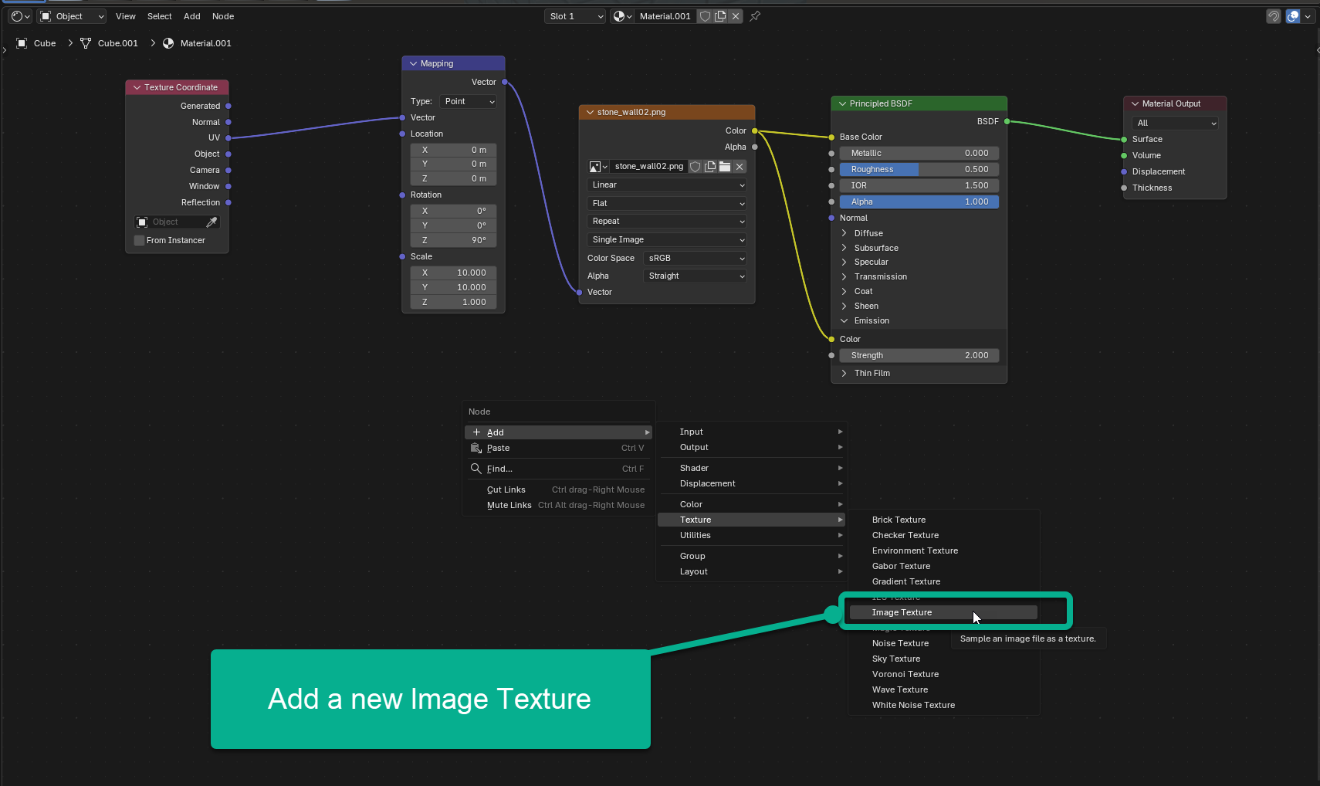Click Paste in the Node context menu

click(558, 448)
